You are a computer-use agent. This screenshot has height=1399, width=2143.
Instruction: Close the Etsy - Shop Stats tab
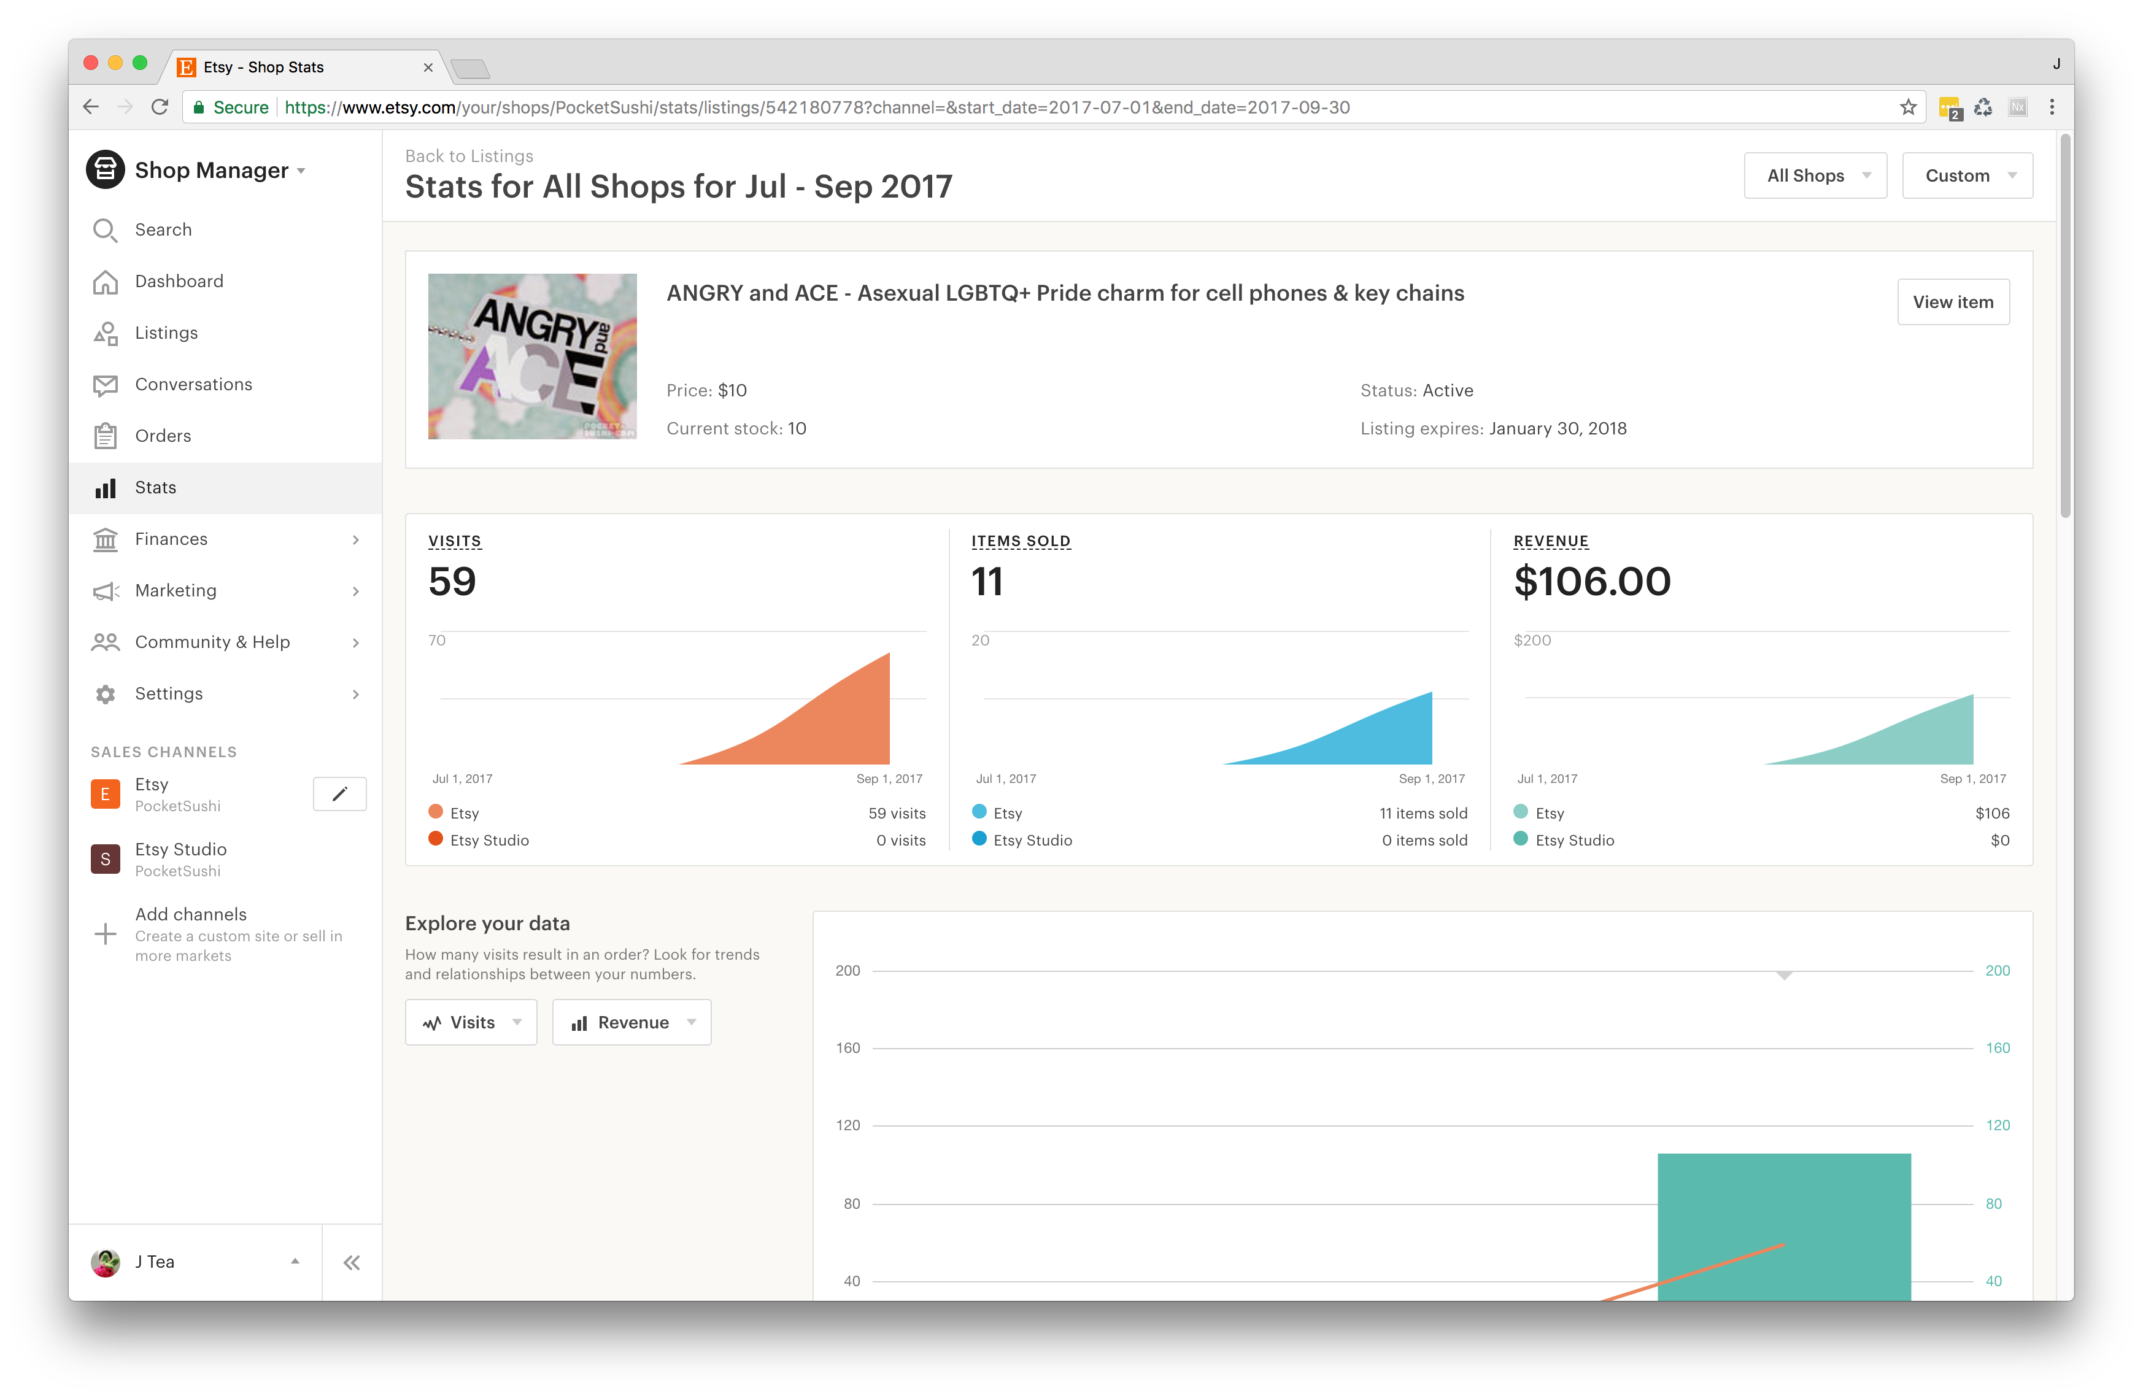(428, 67)
